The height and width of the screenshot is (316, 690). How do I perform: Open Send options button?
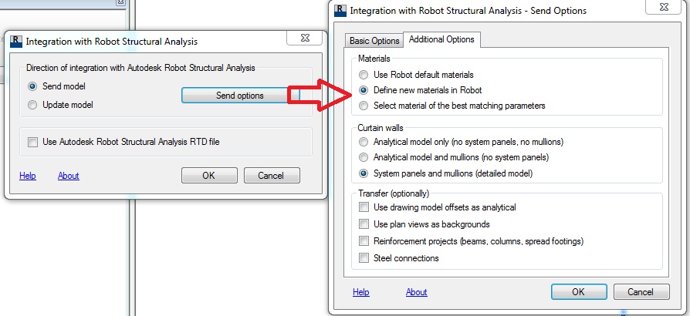tap(240, 96)
